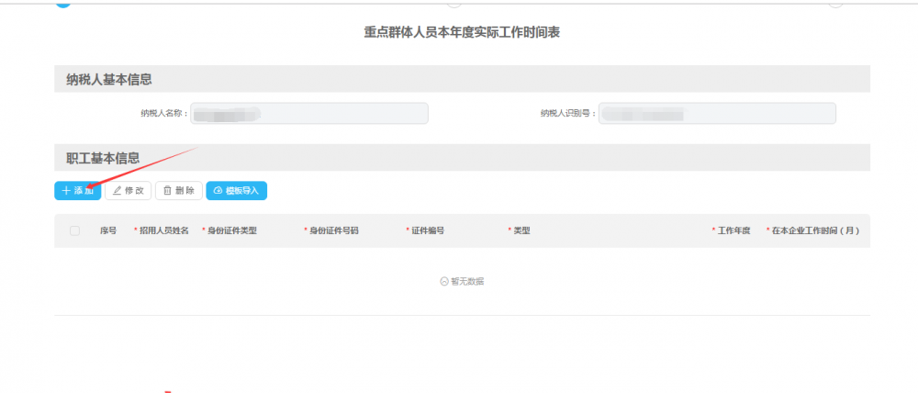
Task: Click the 在本企业工作时间（月）column header
Action: 815,230
